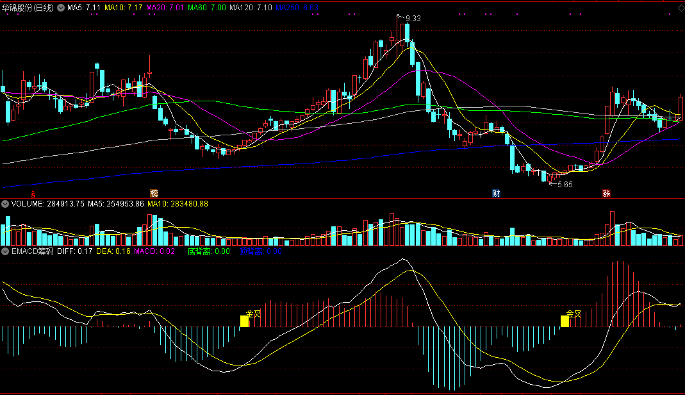
Task: Click the 涨 event marker icon
Action: [606, 193]
